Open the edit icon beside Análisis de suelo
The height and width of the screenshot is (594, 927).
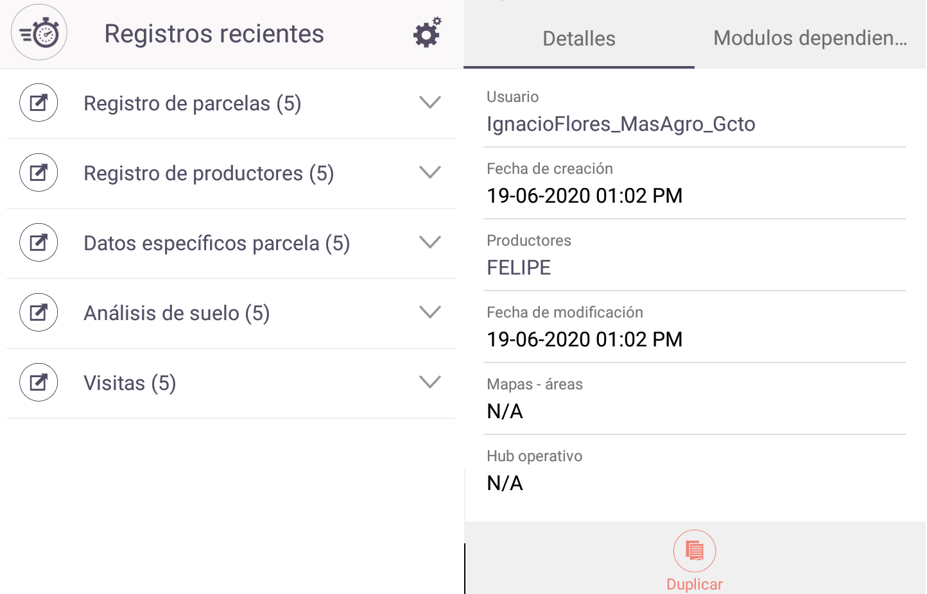pos(39,312)
